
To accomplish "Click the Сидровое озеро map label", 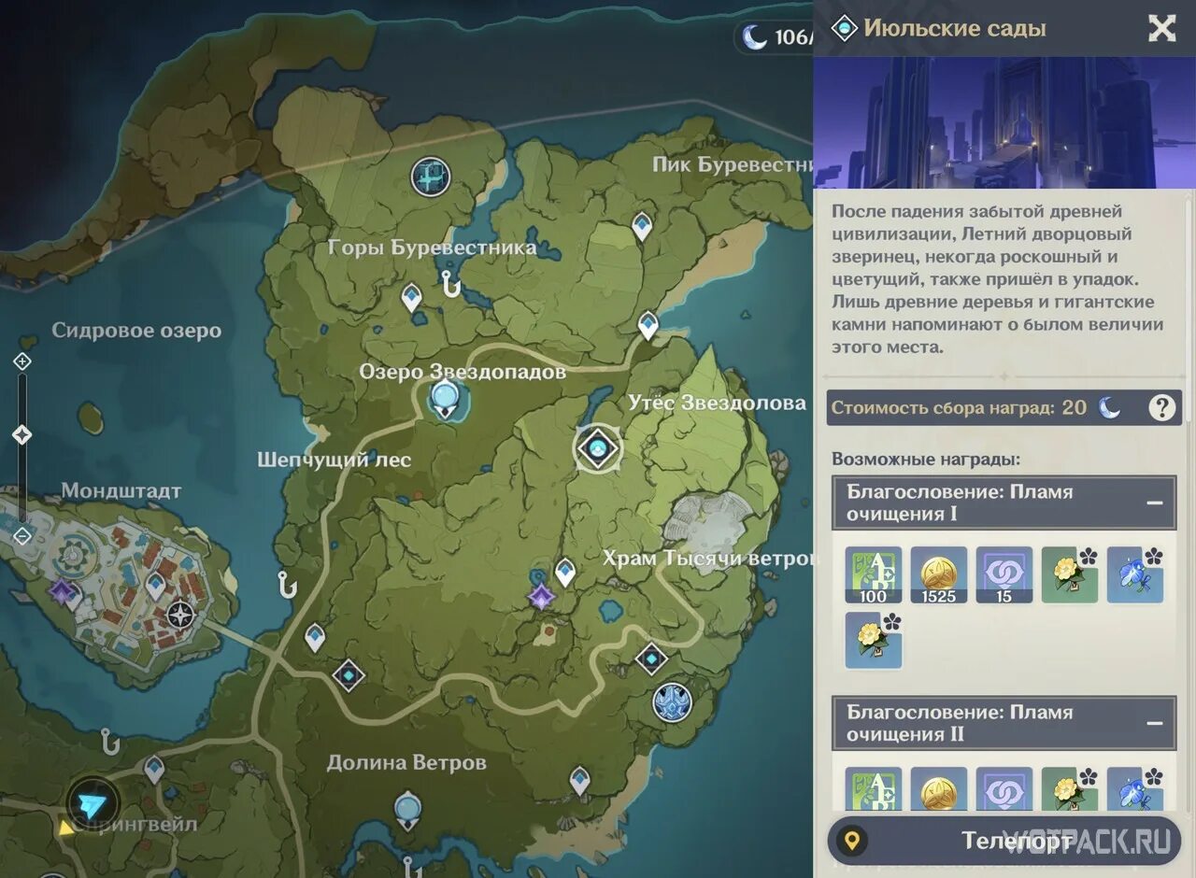I will (136, 331).
